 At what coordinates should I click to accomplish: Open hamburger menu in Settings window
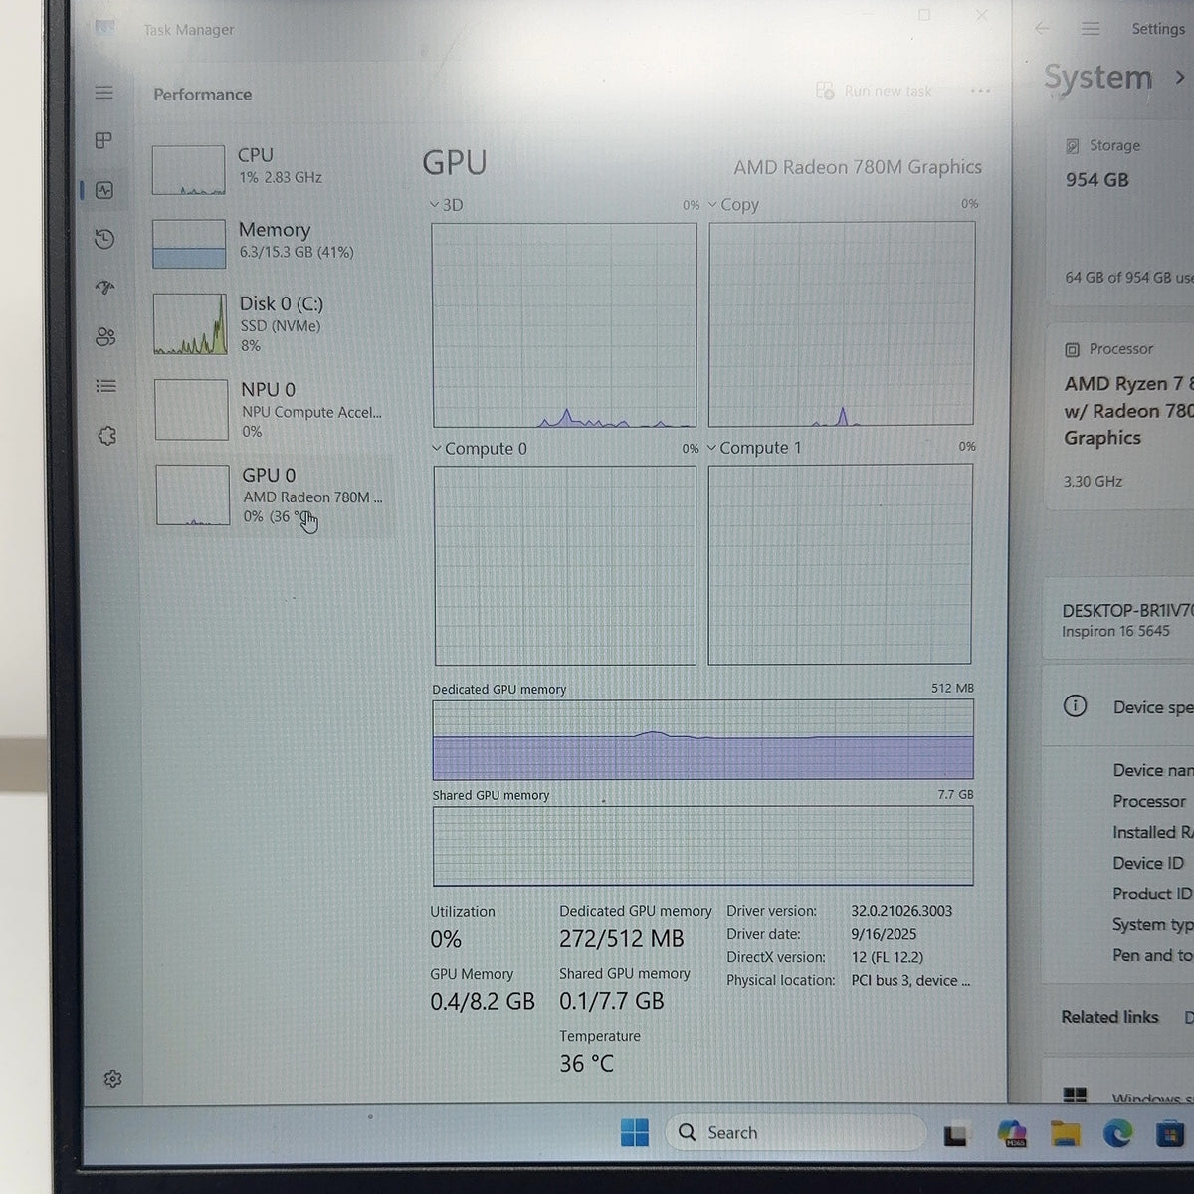point(1091,29)
